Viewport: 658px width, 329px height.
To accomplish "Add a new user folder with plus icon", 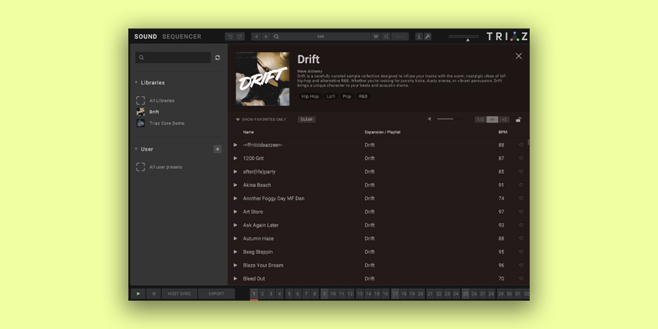I will 217,149.
